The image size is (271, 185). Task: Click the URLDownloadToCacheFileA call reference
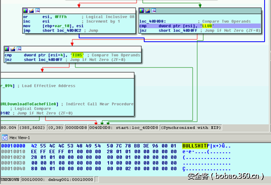[x=29, y=104]
